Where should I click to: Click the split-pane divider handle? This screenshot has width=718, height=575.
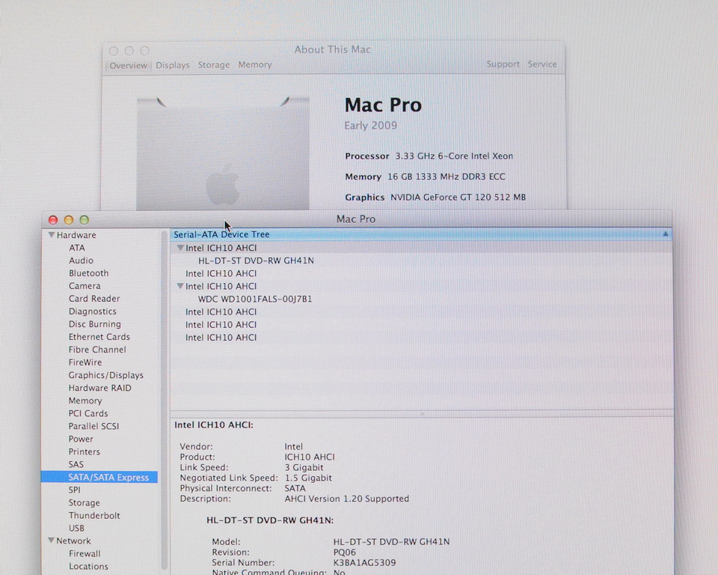pyautogui.click(x=422, y=413)
